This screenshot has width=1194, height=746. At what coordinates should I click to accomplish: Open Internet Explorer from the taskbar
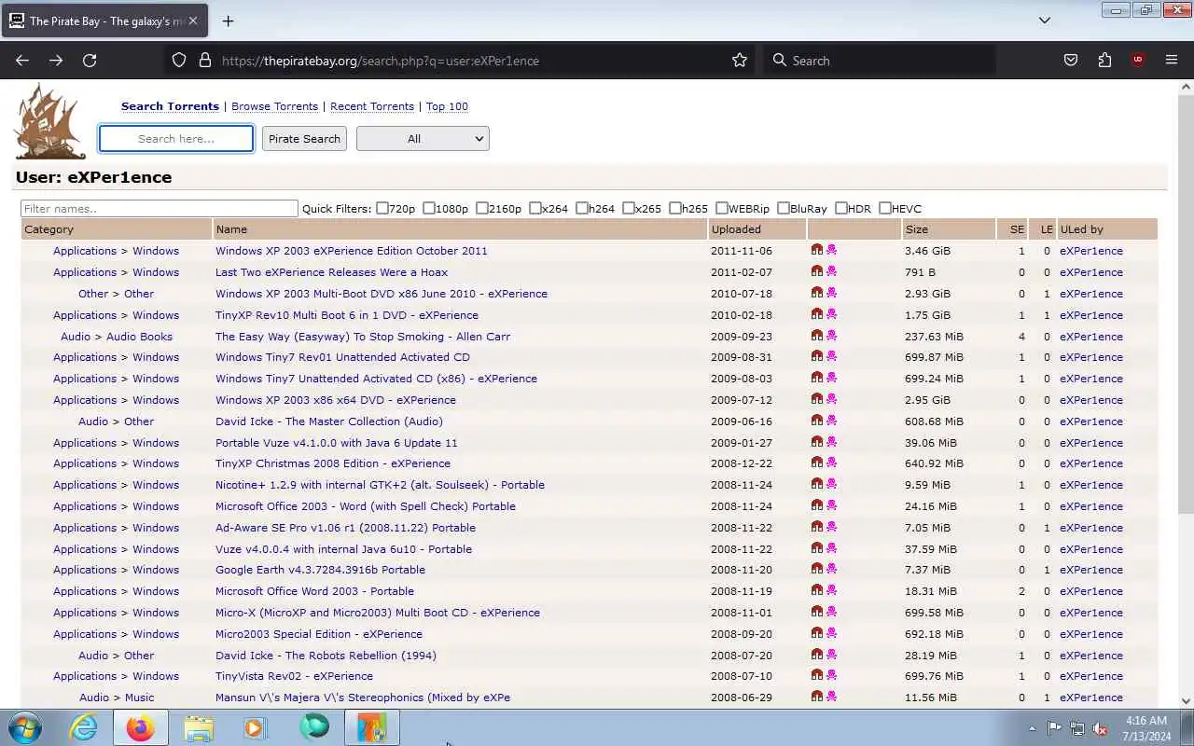84,727
